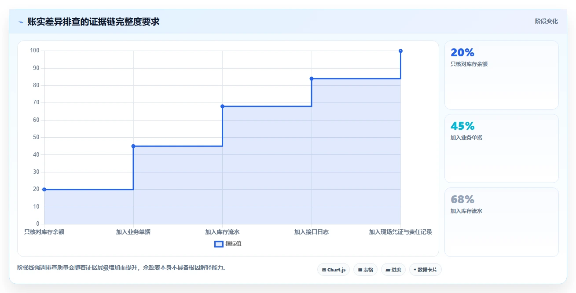Click the 20% card value
576x293 pixels.
click(462, 53)
